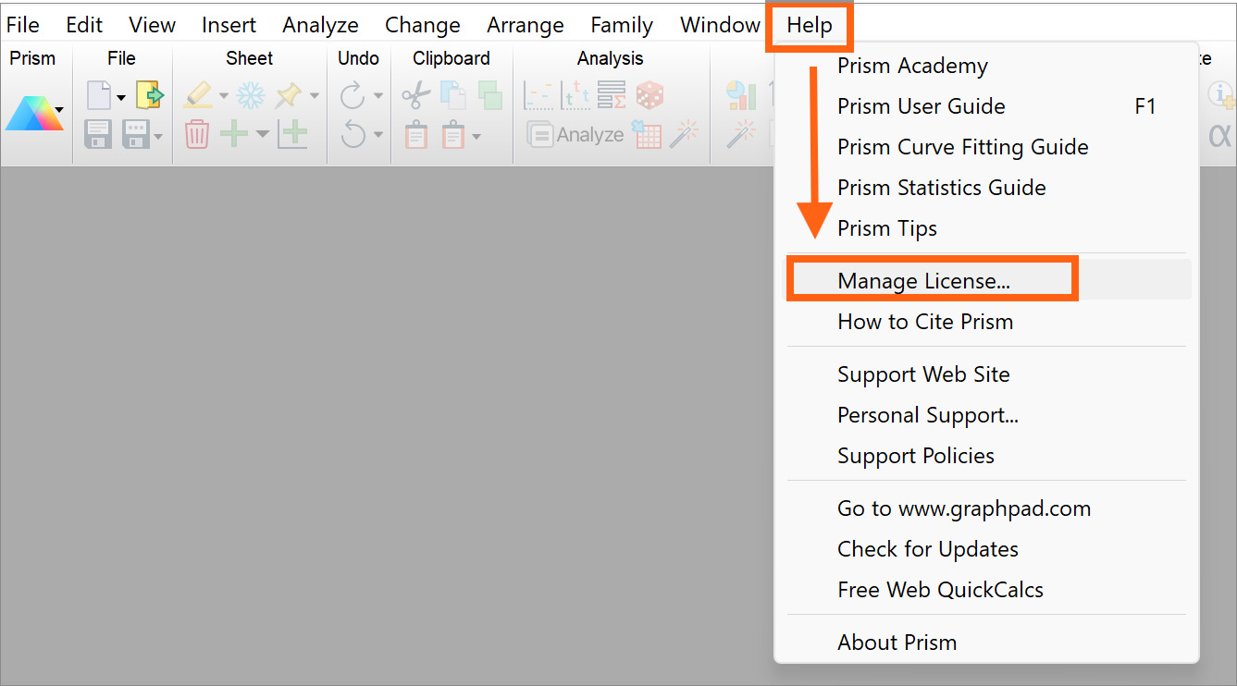Click the yellow highlighter icon

198,94
